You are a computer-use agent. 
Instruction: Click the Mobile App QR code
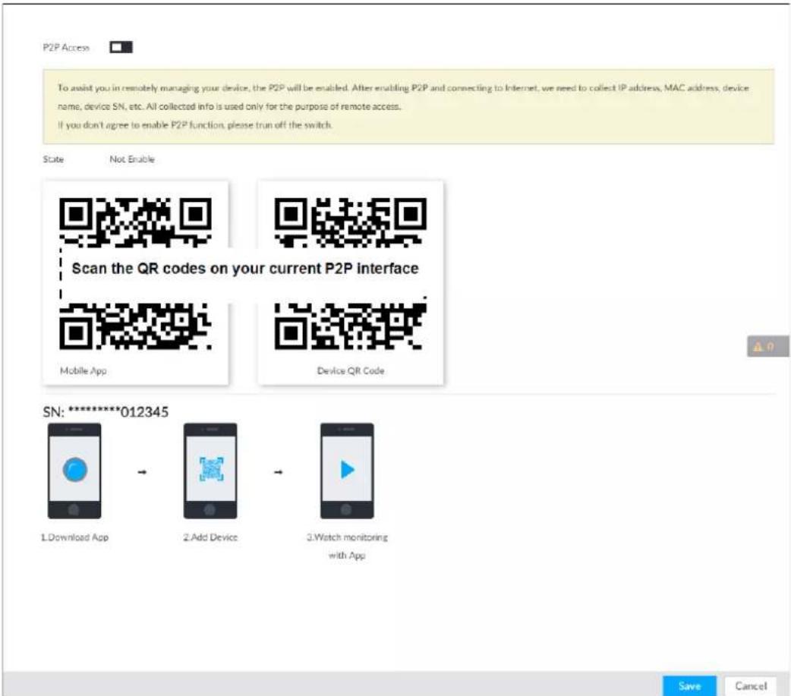[135, 273]
